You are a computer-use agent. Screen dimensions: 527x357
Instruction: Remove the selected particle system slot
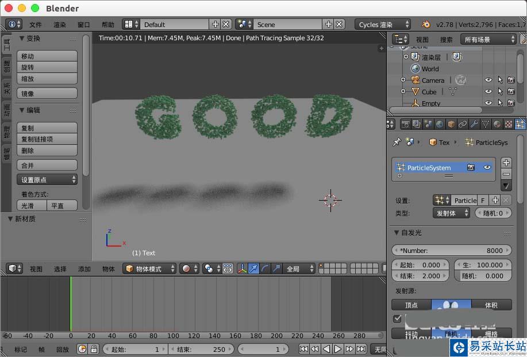point(506,174)
